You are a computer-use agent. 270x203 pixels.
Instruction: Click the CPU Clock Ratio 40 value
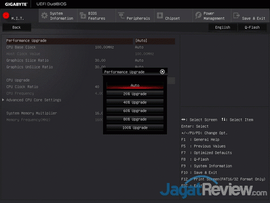(x=97, y=87)
